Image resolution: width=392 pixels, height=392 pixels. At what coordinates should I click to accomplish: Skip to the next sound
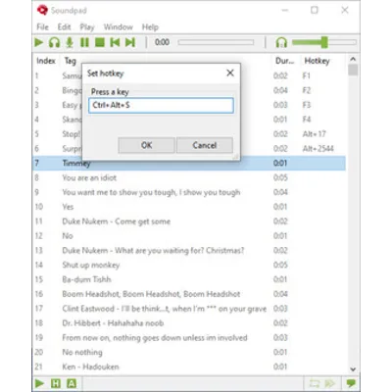130,42
